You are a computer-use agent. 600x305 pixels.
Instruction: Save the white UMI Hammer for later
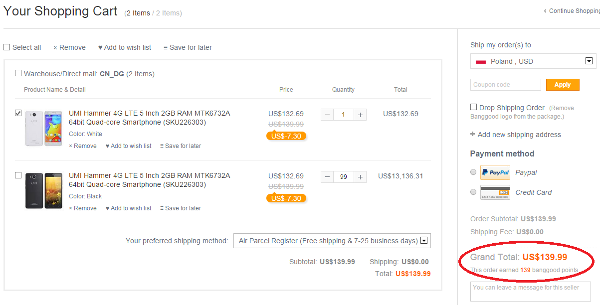coord(181,146)
